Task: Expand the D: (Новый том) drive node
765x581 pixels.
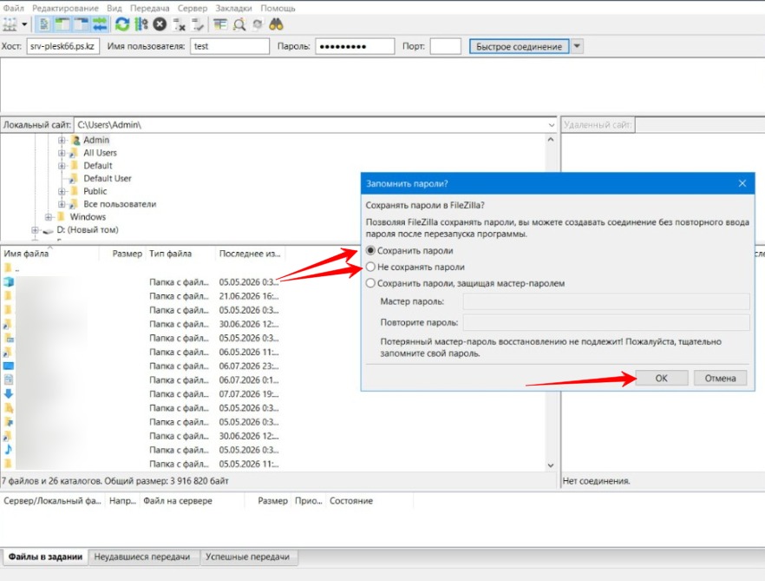Action: [x=35, y=229]
